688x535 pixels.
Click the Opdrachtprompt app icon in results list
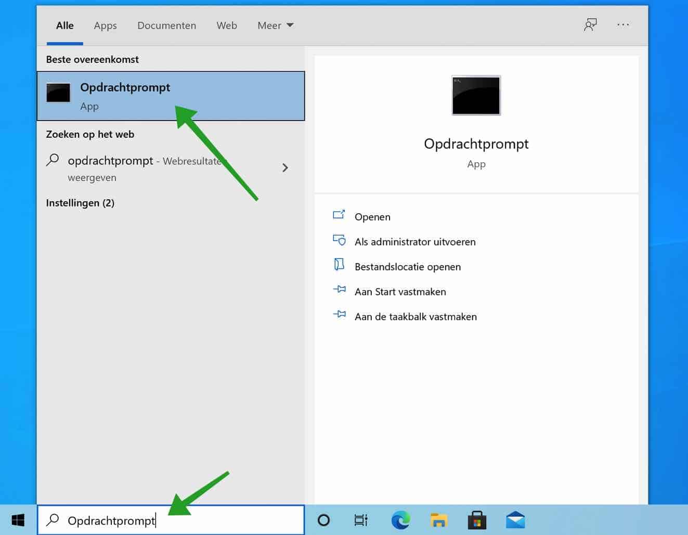58,93
